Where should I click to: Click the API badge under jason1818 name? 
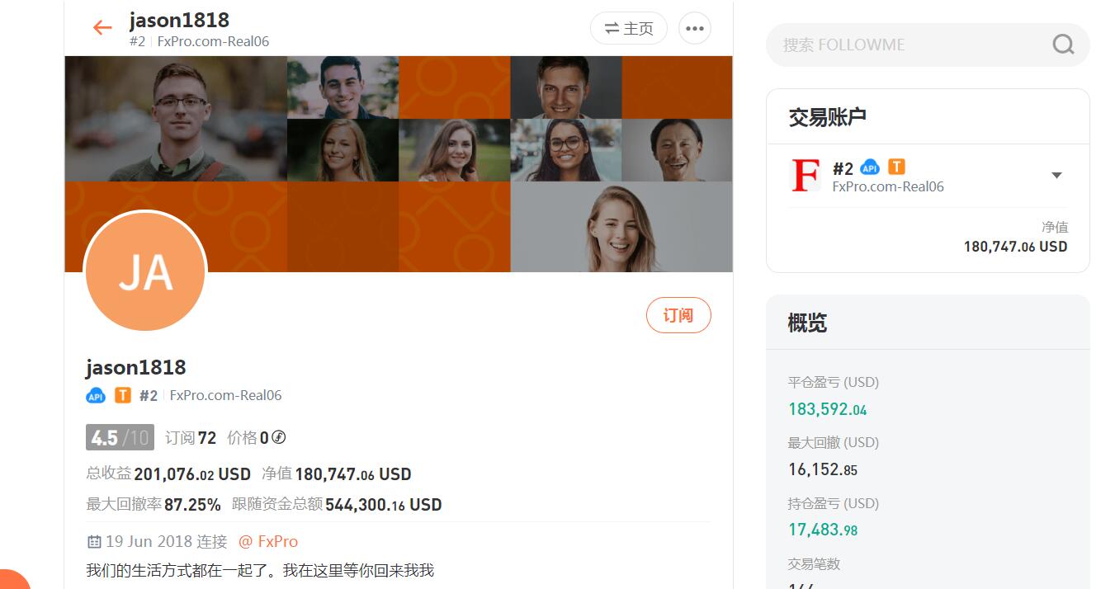pos(96,396)
